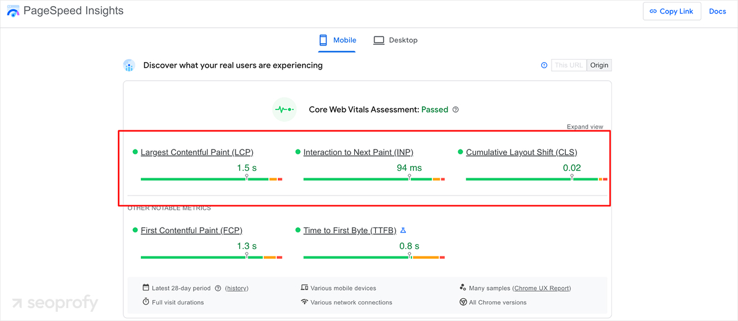Click the samples icon by Many samples
The image size is (738, 321).
[x=462, y=287]
